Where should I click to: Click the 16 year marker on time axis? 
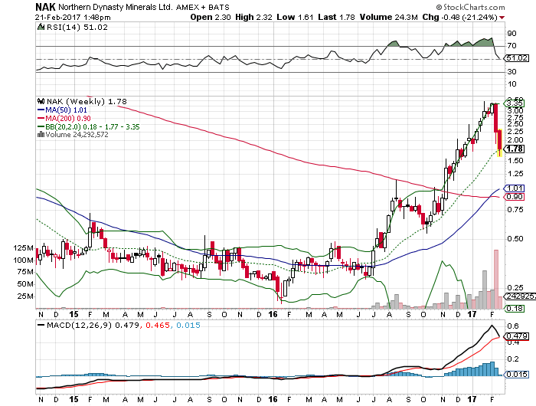273,314
